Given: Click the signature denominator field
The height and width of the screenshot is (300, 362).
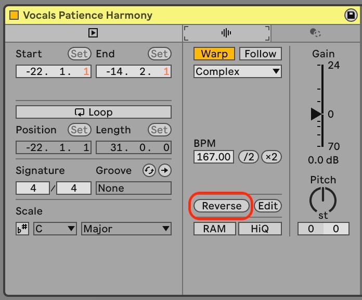Looking at the screenshot, I should (74, 188).
